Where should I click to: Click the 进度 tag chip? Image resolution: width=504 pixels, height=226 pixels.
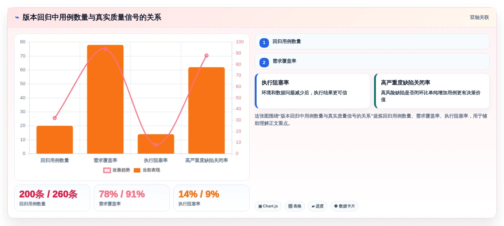(318, 206)
